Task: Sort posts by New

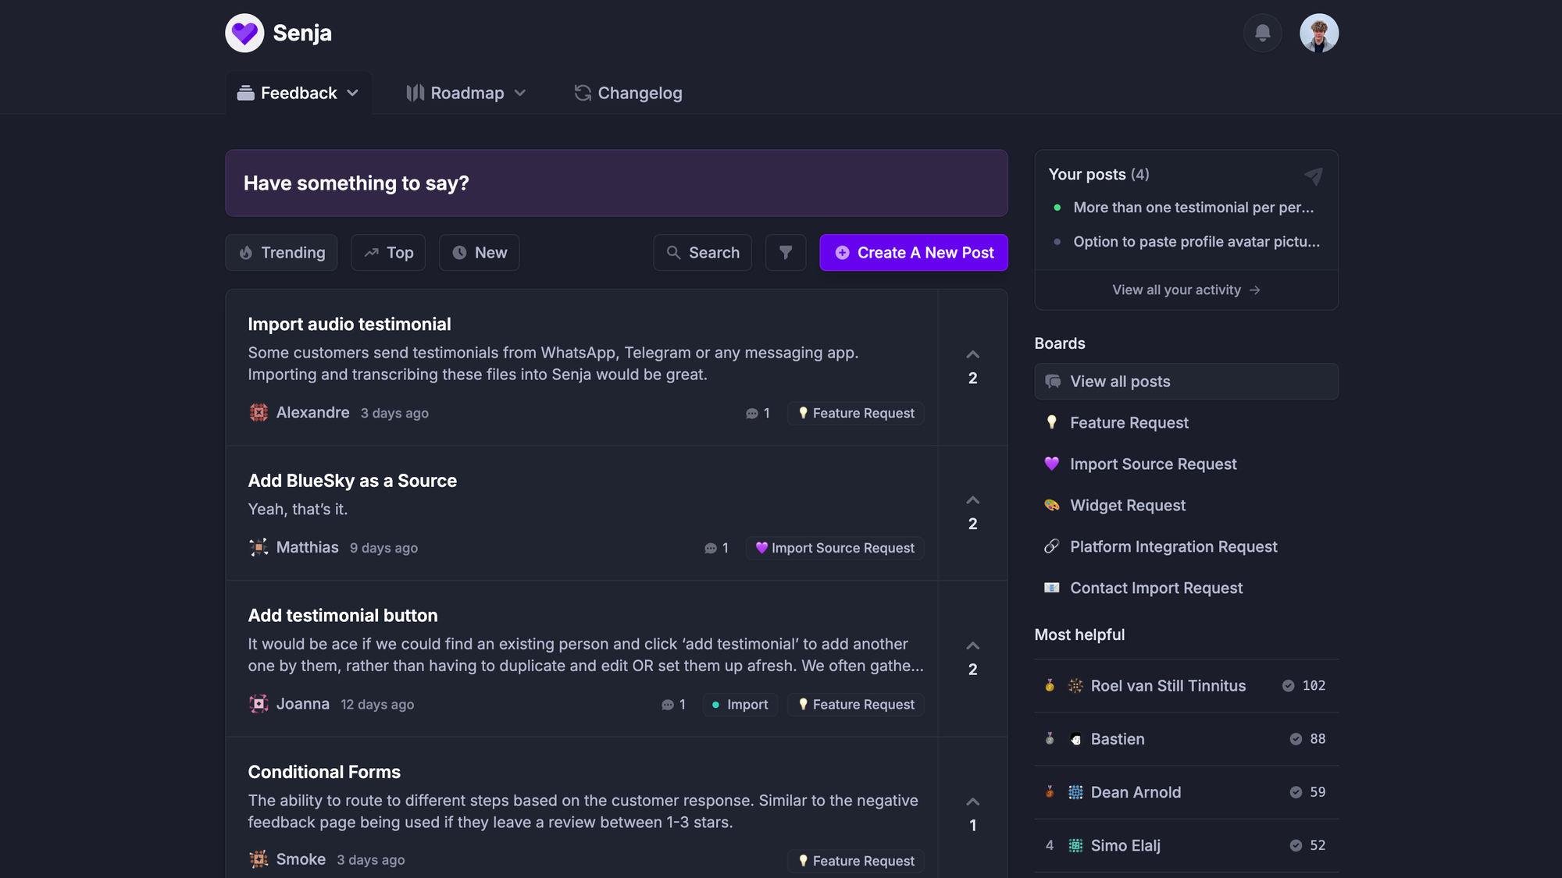Action: (x=479, y=252)
